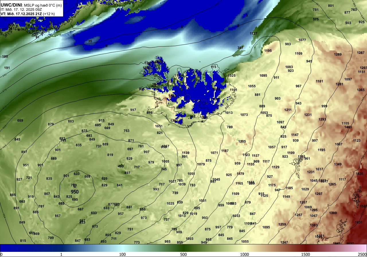Click the height value 1149
Viewport: 367px width, 257px height.
coord(286,197)
